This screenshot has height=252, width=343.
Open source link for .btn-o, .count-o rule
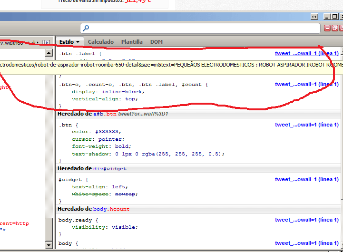pyautogui.click(x=307, y=84)
